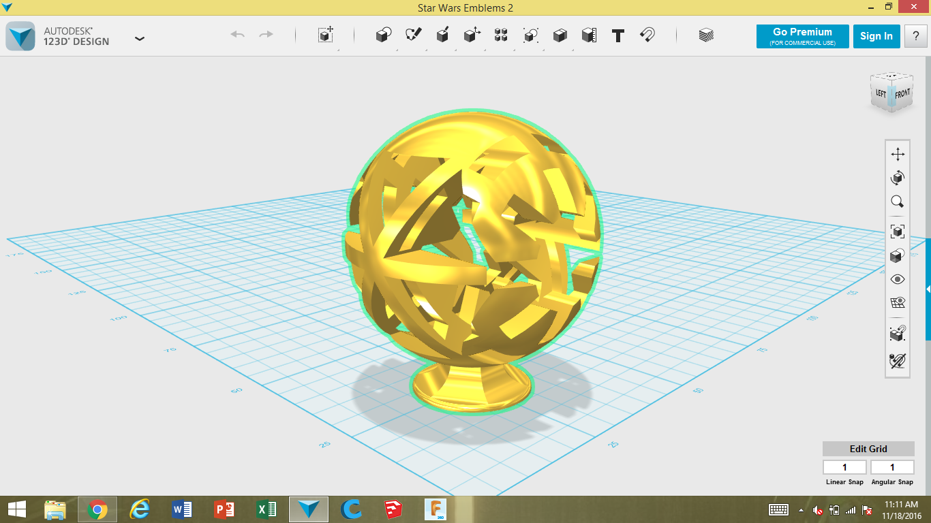Click the Autodesk 123D Design logo
Viewport: 931px width, 523px height.
[x=20, y=36]
